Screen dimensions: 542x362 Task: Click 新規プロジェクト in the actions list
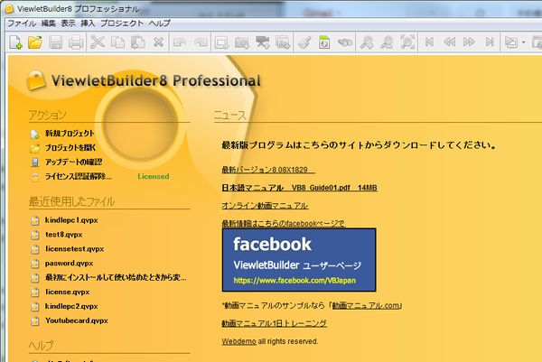coord(69,133)
